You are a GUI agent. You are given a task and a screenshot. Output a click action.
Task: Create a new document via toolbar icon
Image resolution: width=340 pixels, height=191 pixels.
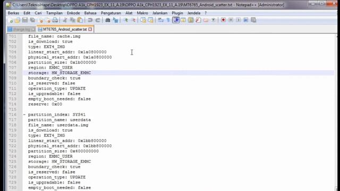(x=11, y=20)
